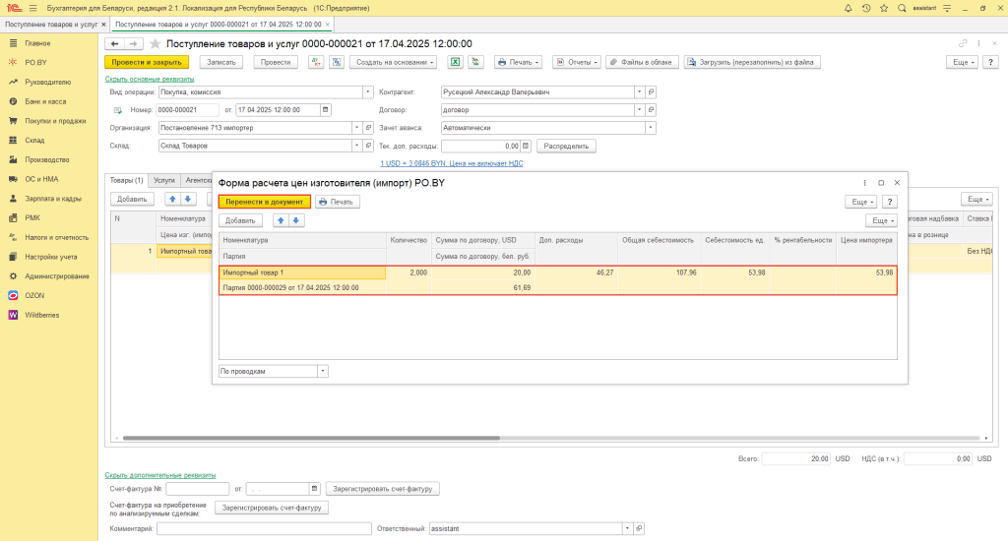Image resolution: width=1008 pixels, height=541 pixels.
Task: Open Контрагент record with open-form icon
Action: point(651,91)
